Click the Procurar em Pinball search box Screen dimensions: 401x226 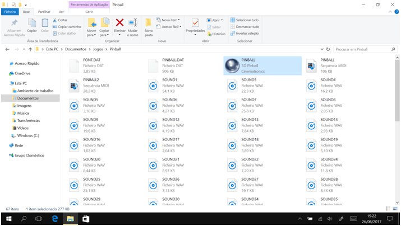click(362, 49)
